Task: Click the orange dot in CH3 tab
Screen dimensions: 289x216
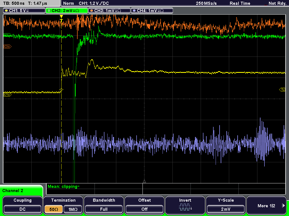Action: (92, 11)
